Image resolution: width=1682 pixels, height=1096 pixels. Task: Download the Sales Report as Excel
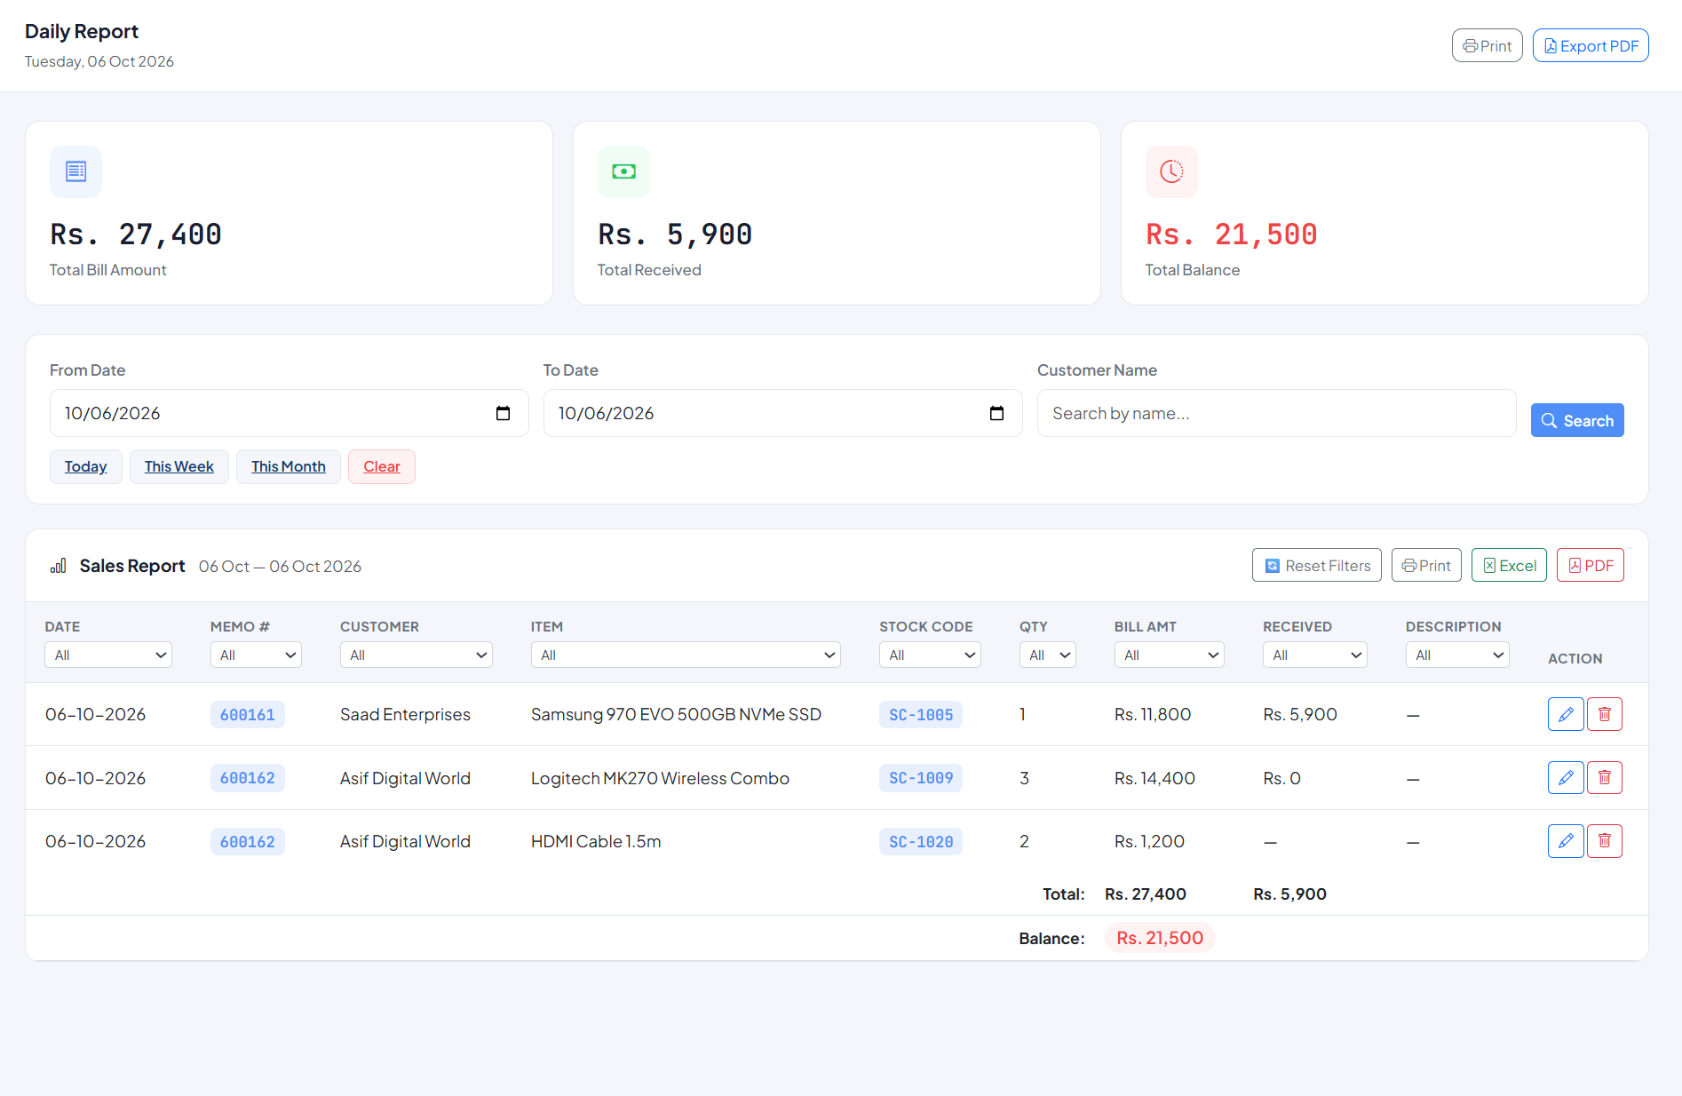coord(1509,565)
